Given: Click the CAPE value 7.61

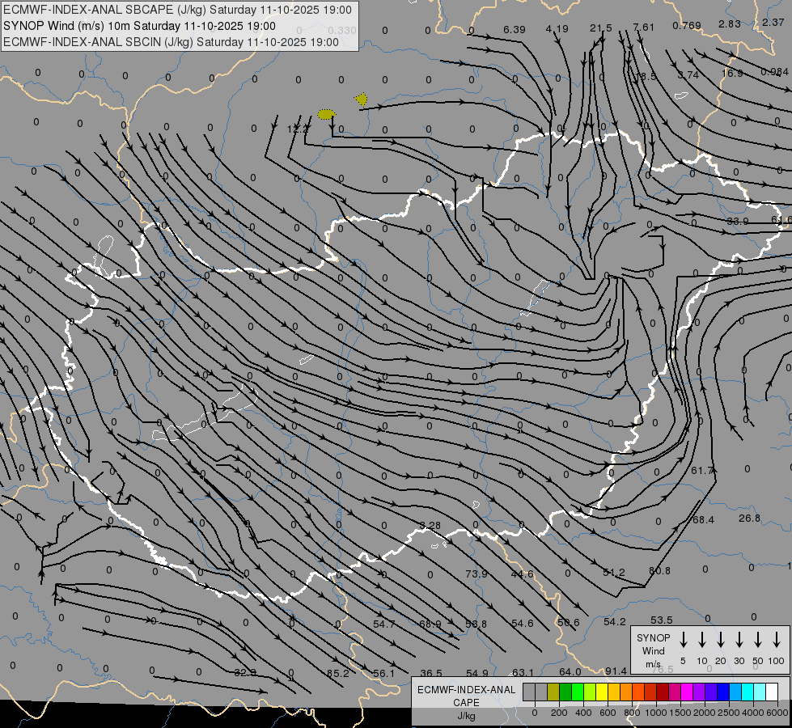Looking at the screenshot, I should [x=643, y=27].
